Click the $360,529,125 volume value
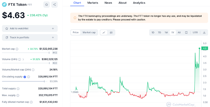This screenshot has height=107, width=210. (x=50, y=59)
